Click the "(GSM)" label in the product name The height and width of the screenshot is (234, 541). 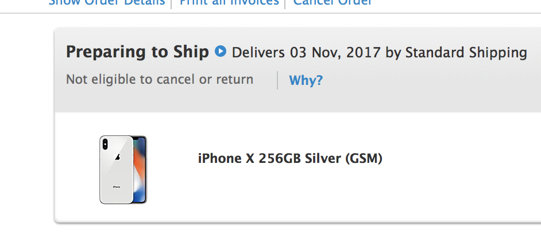pyautogui.click(x=364, y=158)
